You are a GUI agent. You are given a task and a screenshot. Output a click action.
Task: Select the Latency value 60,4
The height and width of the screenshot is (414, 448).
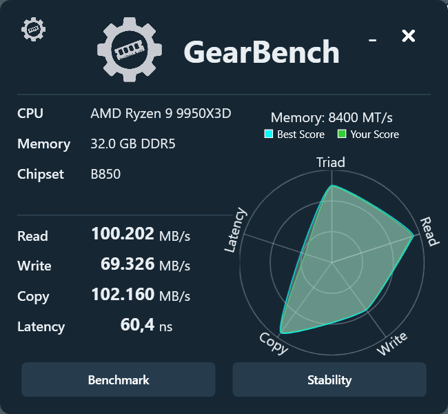tap(136, 325)
